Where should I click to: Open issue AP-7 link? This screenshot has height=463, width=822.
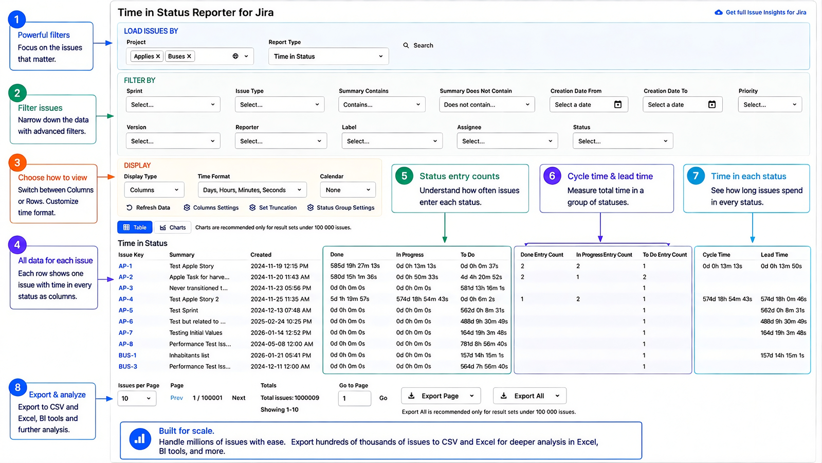coord(125,333)
